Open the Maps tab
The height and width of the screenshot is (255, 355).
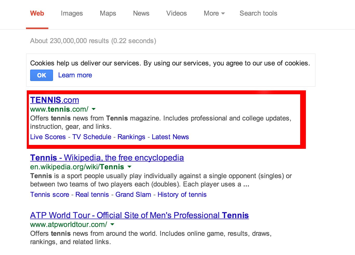point(108,14)
